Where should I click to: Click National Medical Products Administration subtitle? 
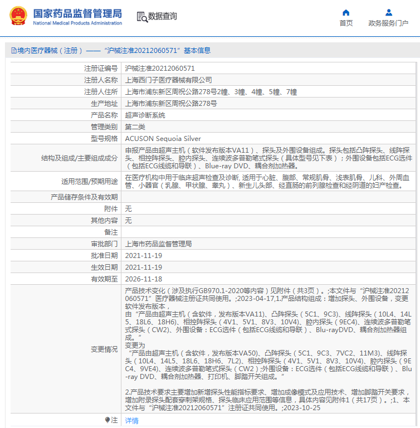click(x=77, y=23)
